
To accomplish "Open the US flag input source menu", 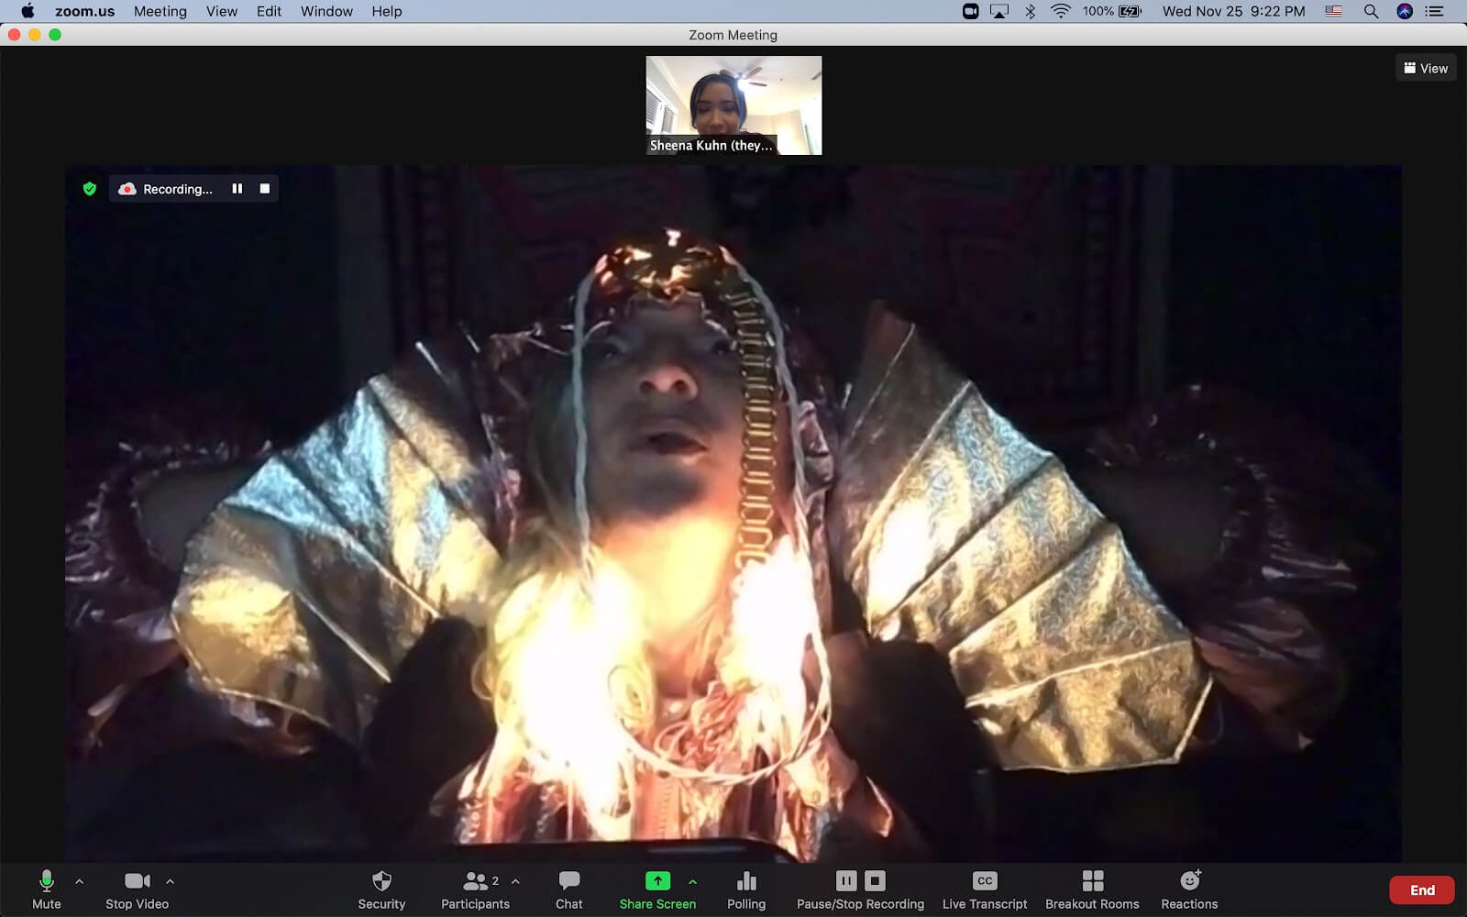I will 1334,11.
